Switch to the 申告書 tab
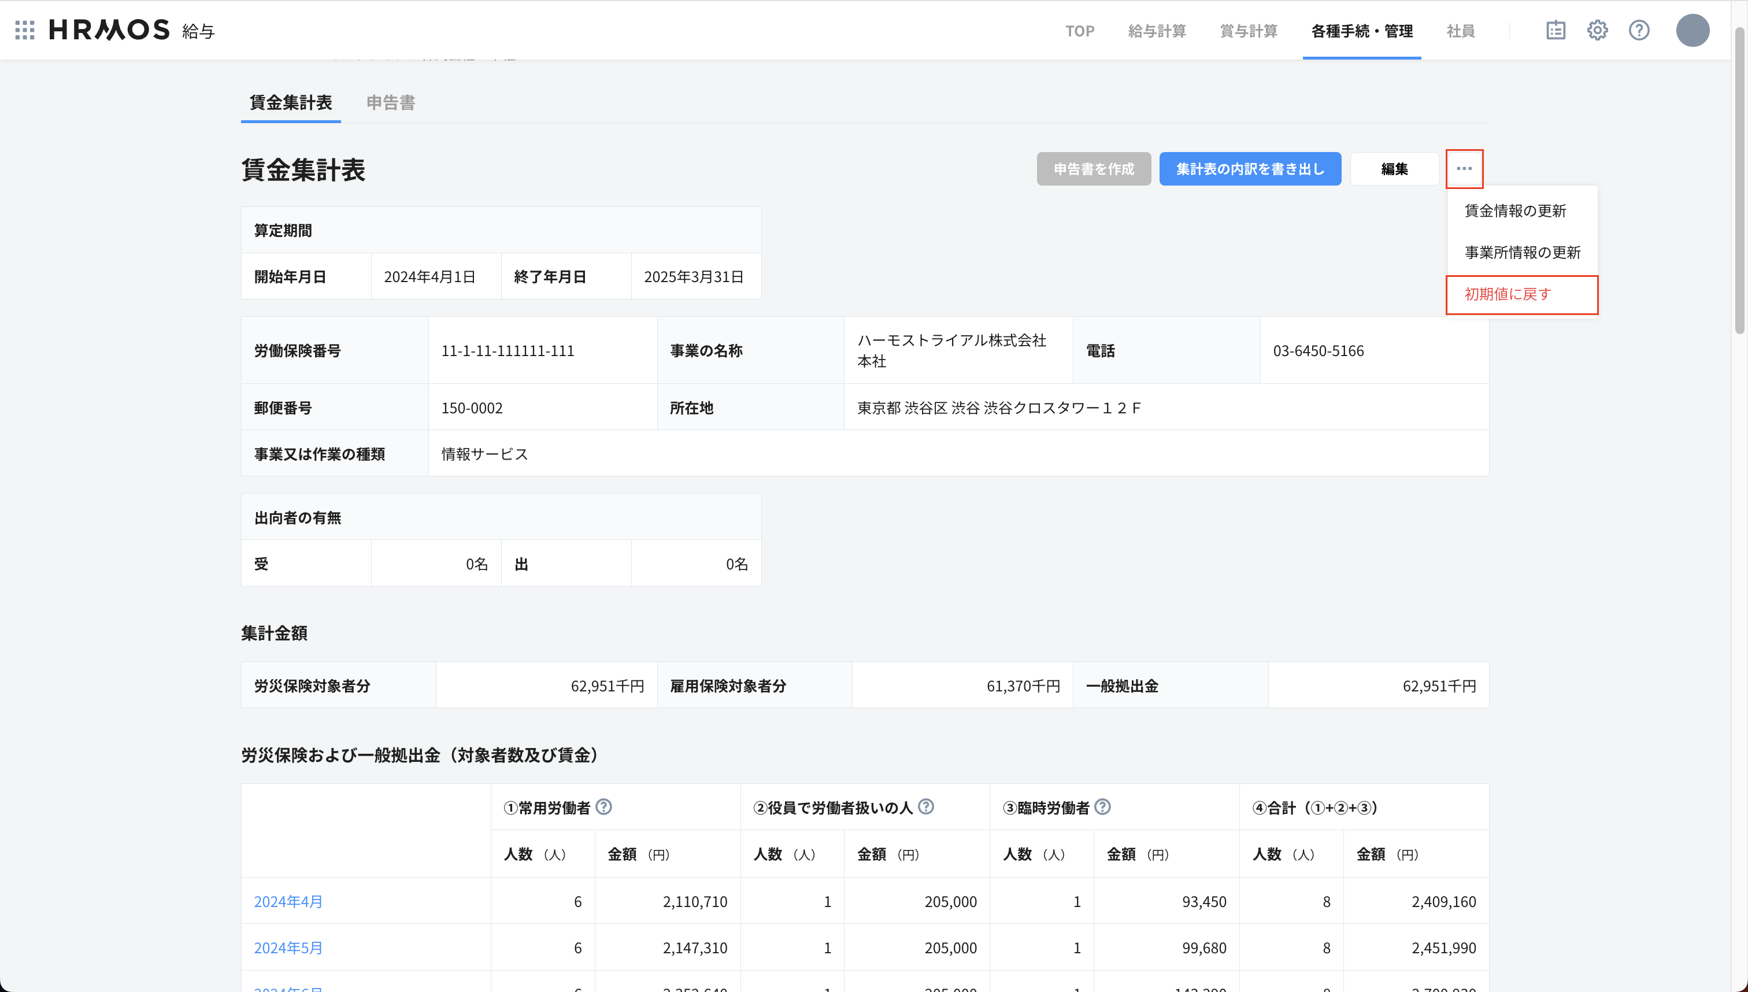Viewport: 1748px width, 992px height. [390, 103]
